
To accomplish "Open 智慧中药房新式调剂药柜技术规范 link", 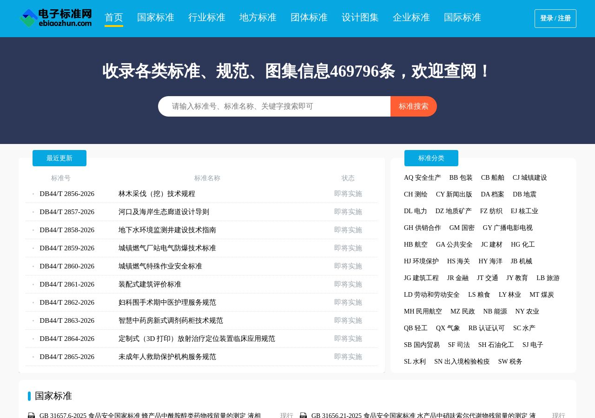I will [171, 320].
